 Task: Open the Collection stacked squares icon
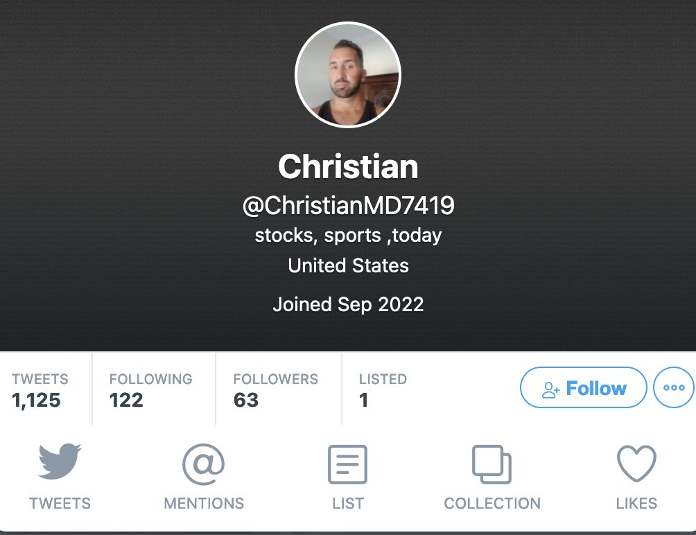491,464
